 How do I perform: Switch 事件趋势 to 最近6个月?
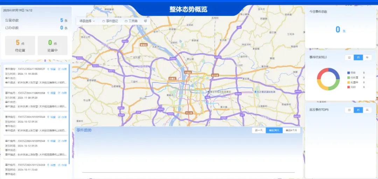(x=291, y=130)
